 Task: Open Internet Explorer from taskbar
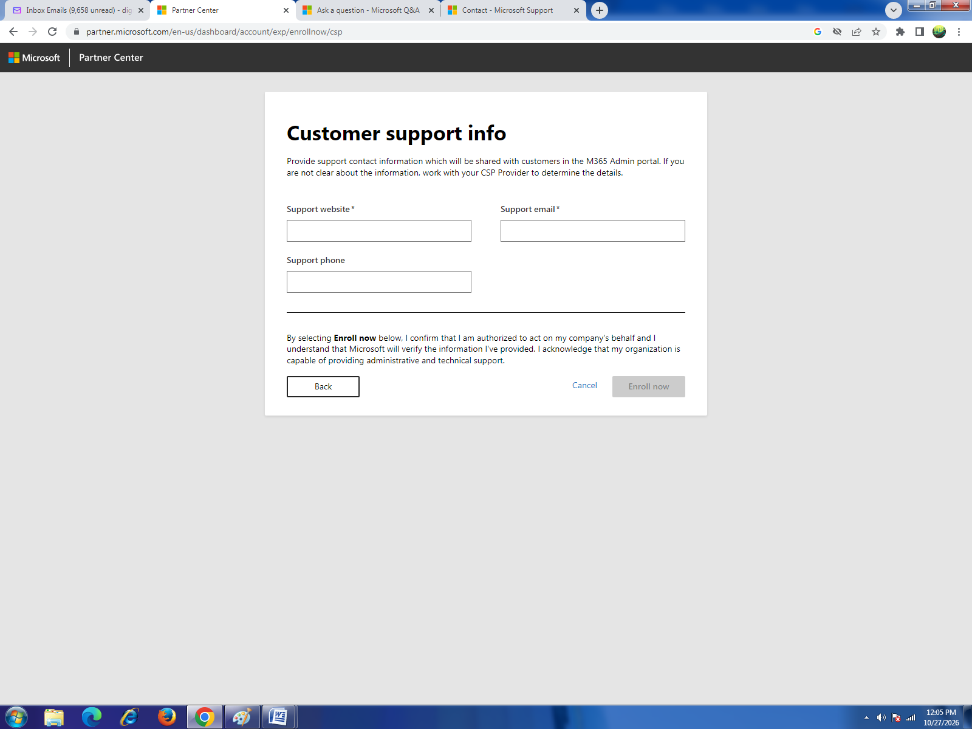point(129,717)
